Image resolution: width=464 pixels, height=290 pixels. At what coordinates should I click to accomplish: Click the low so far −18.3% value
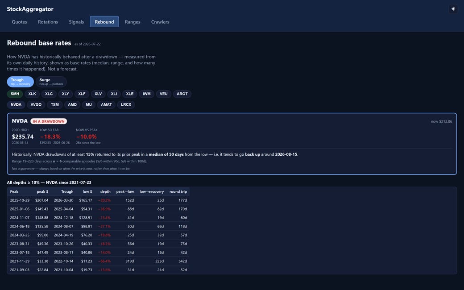point(50,137)
